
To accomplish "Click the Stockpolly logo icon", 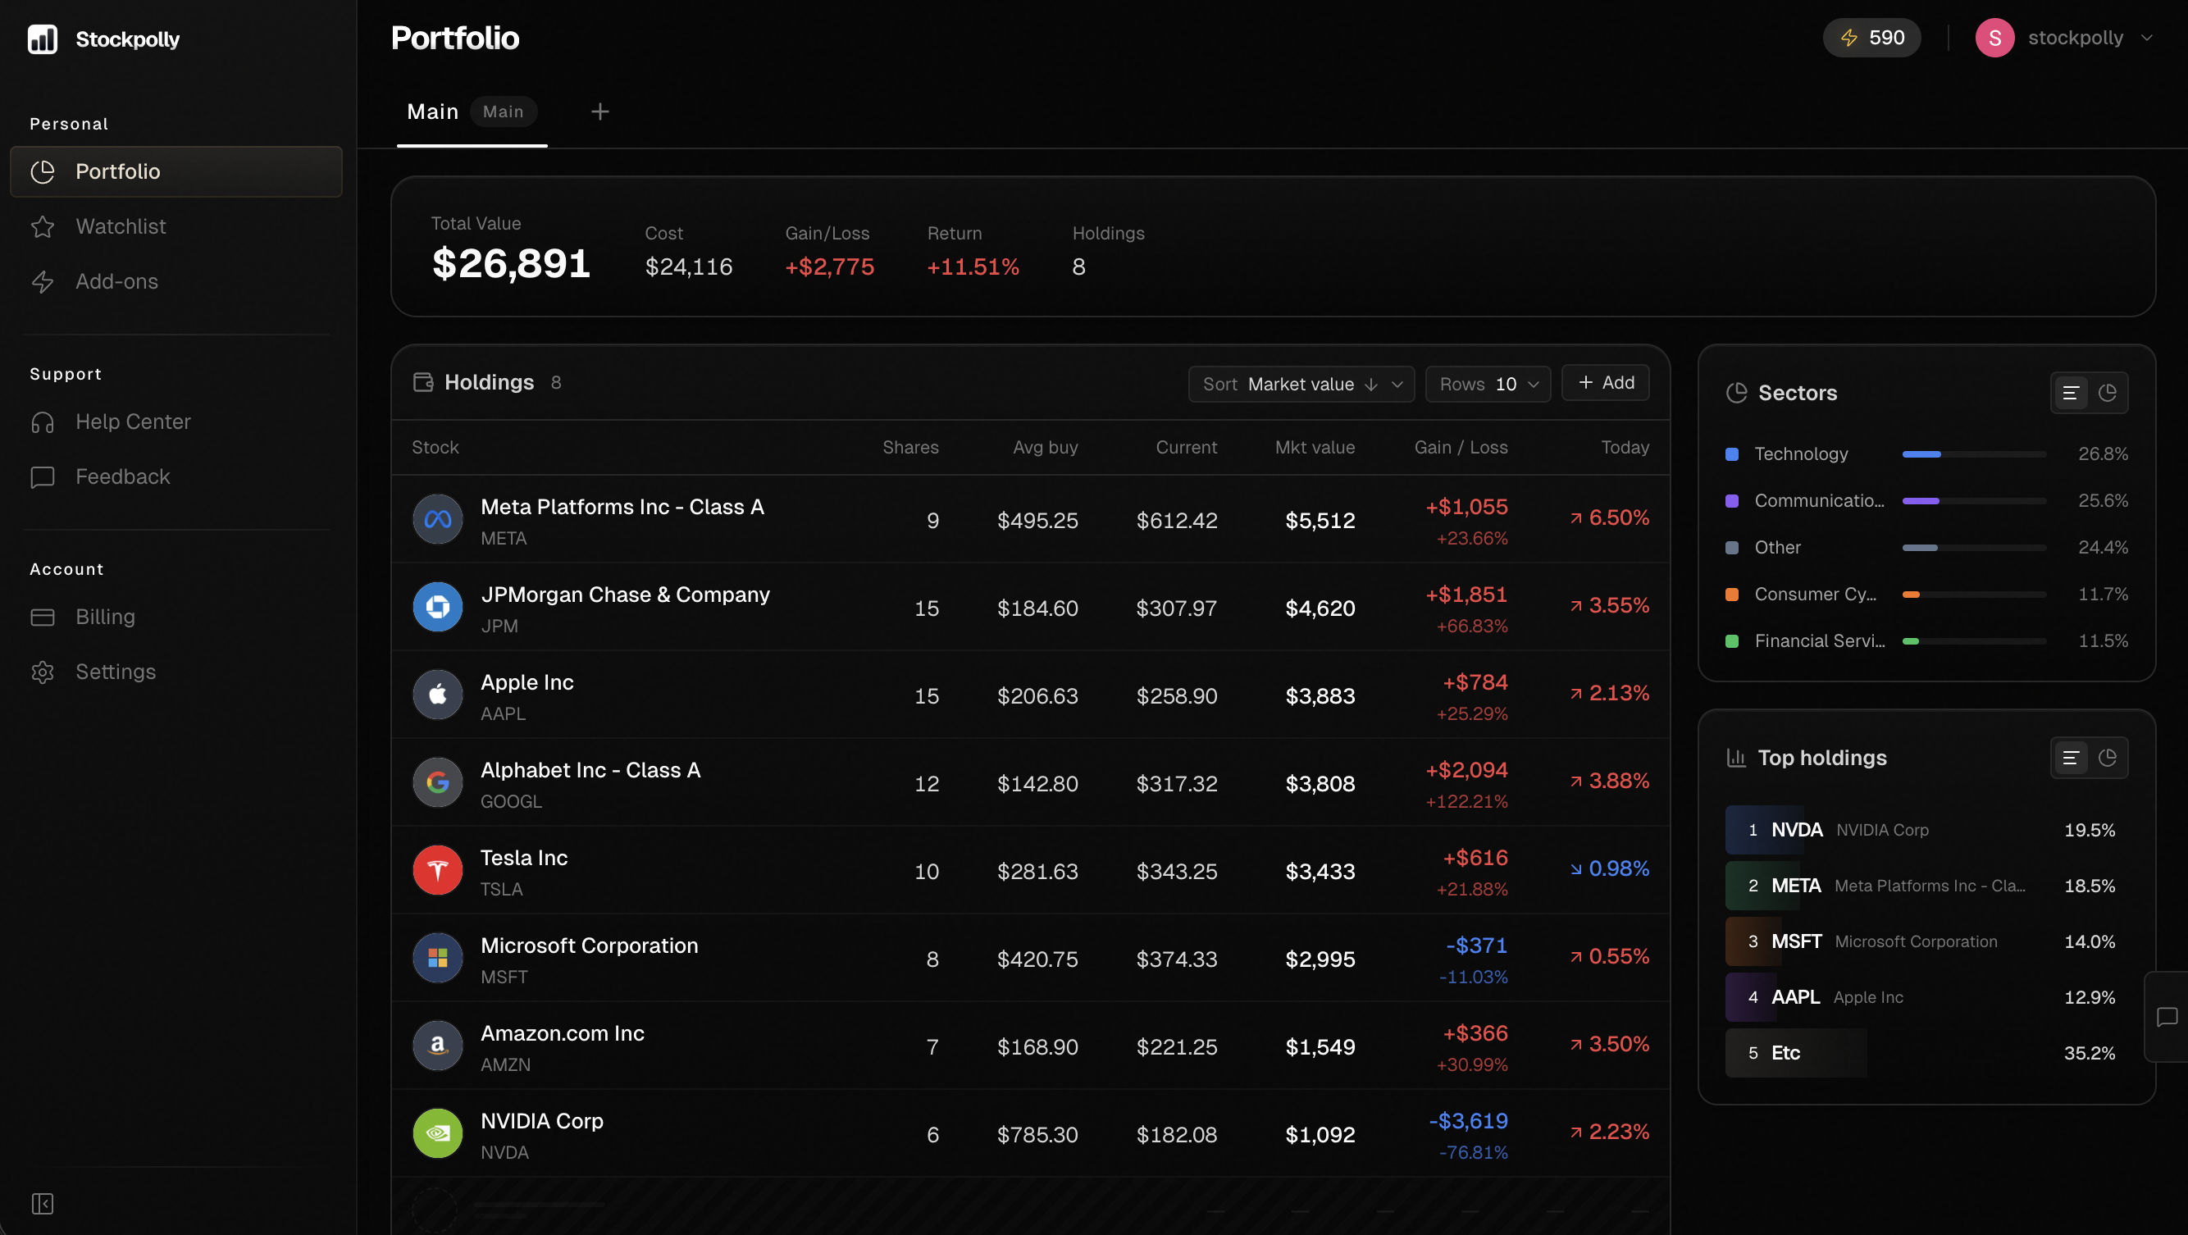I will pyautogui.click(x=43, y=39).
